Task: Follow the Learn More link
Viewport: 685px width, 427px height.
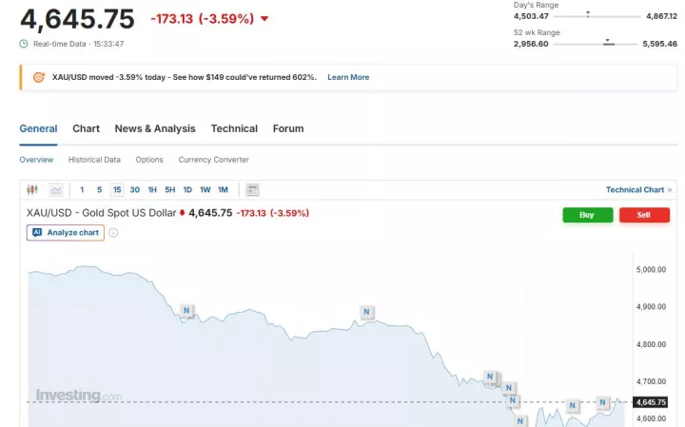Action: tap(348, 77)
